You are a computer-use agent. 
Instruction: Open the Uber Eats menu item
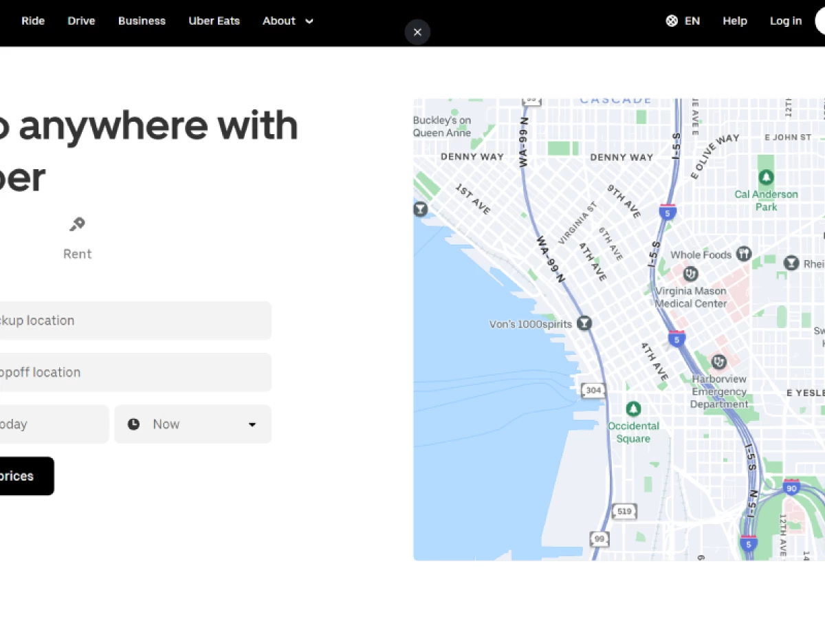click(x=214, y=21)
